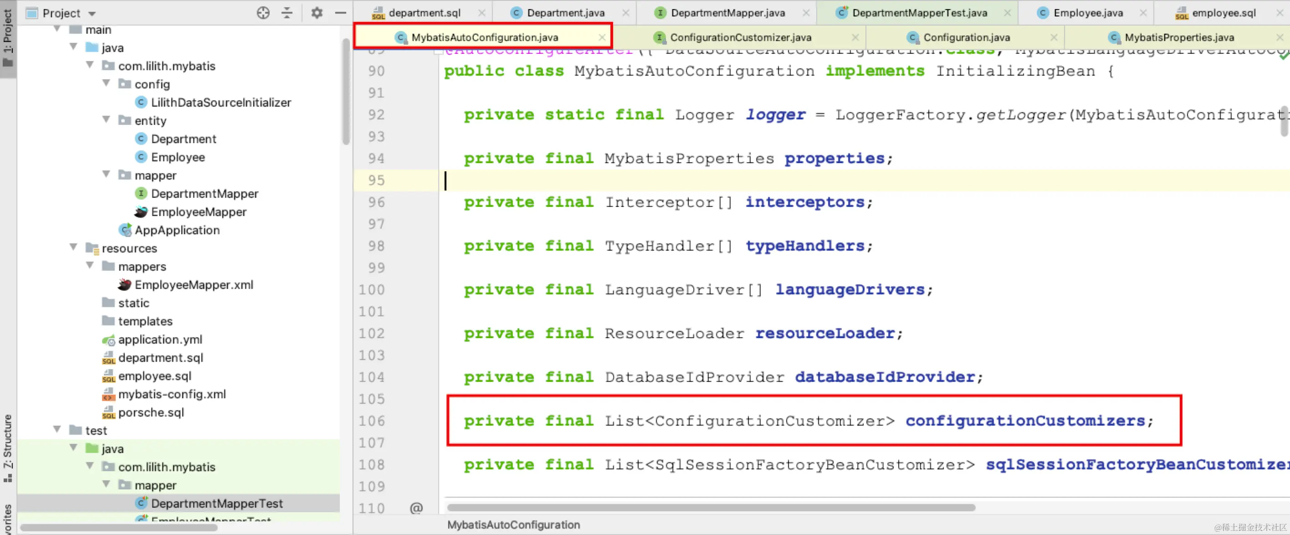Select EmployeeMapper.xml in mappers folder

193,284
